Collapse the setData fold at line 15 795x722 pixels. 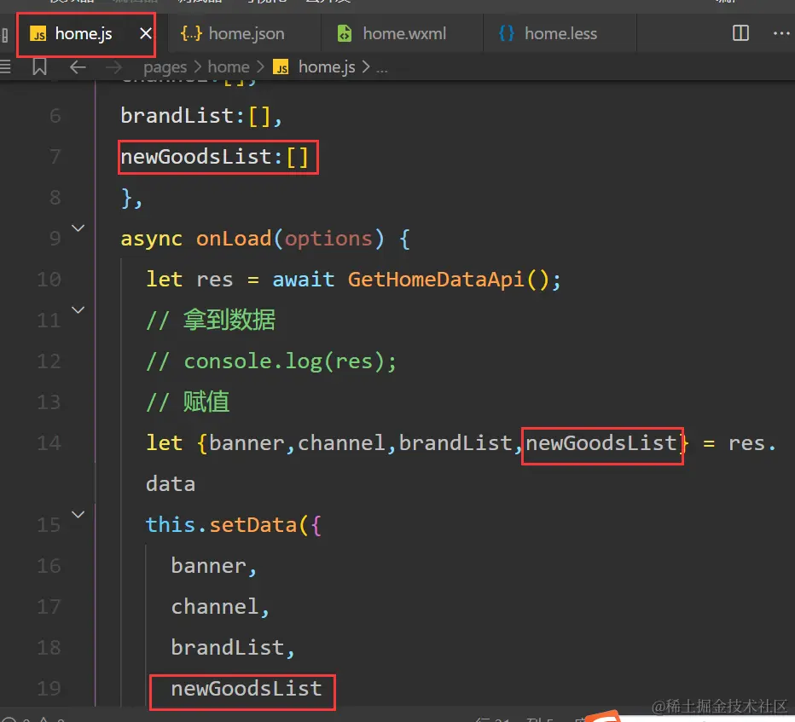78,514
